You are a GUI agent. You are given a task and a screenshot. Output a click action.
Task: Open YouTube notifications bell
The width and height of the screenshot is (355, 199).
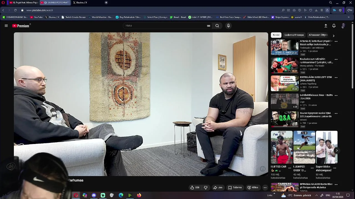point(334,26)
